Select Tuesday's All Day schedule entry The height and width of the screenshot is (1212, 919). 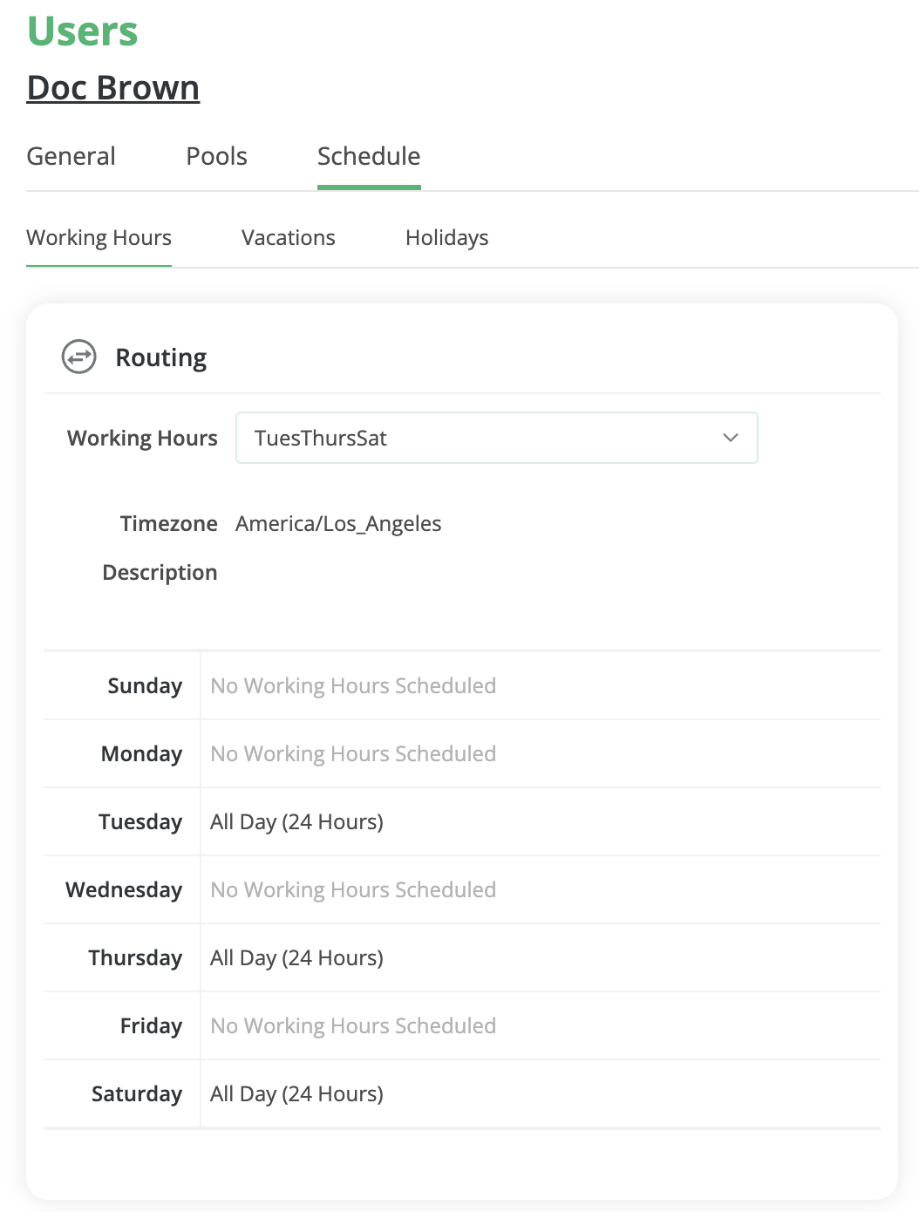click(296, 821)
